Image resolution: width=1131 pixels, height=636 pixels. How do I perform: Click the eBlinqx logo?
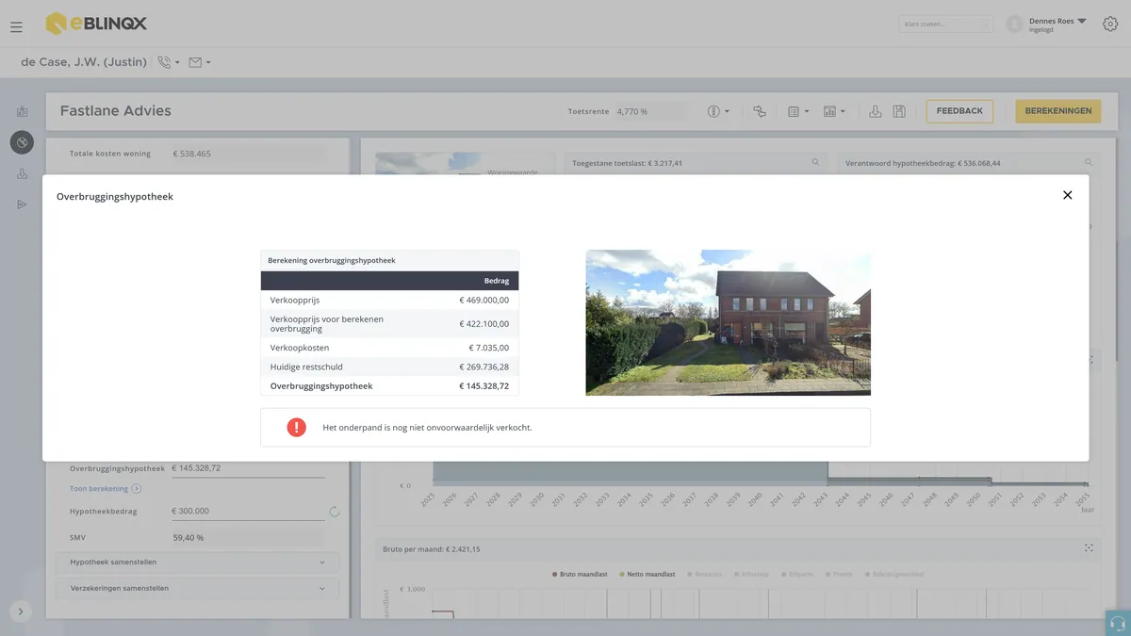pyautogui.click(x=96, y=24)
